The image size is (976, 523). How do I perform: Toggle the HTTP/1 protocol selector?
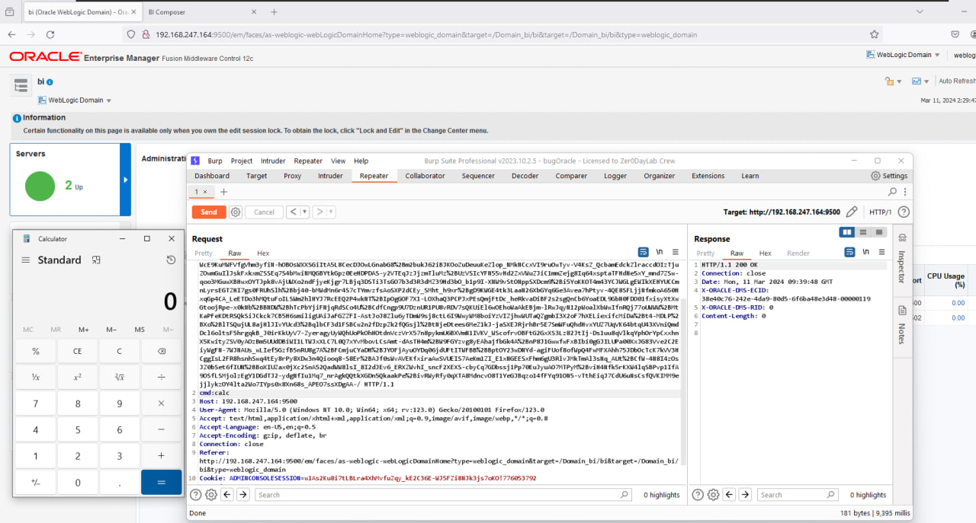pos(881,212)
